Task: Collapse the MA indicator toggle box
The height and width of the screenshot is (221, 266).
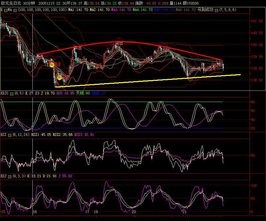Action: pos(15,11)
